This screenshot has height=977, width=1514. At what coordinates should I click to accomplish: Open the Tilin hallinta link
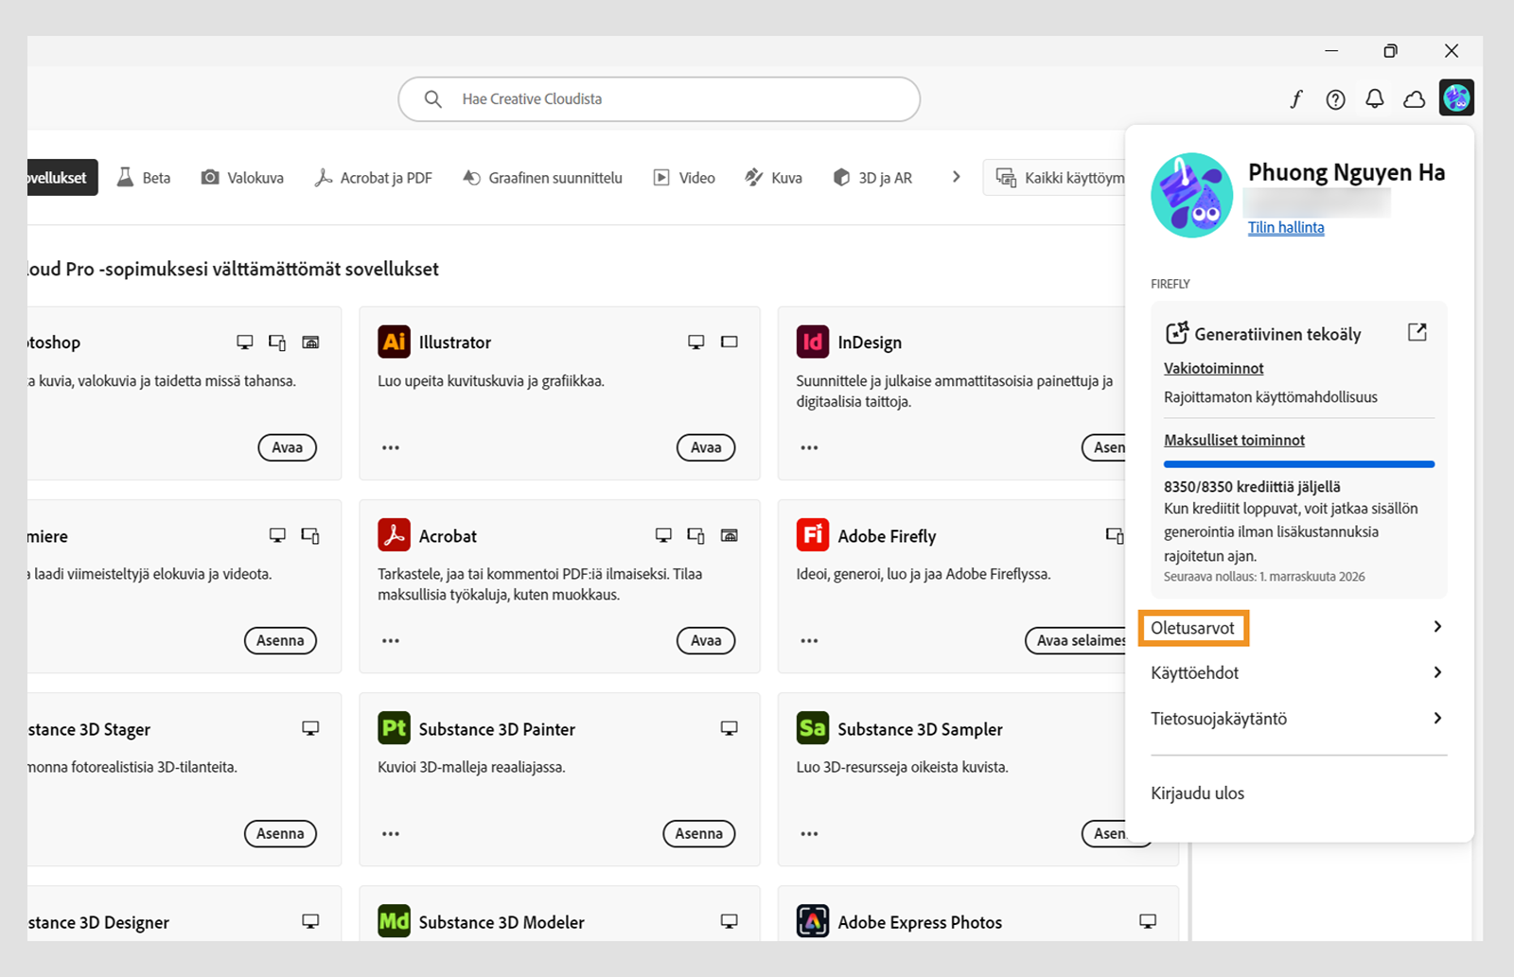pyautogui.click(x=1286, y=227)
